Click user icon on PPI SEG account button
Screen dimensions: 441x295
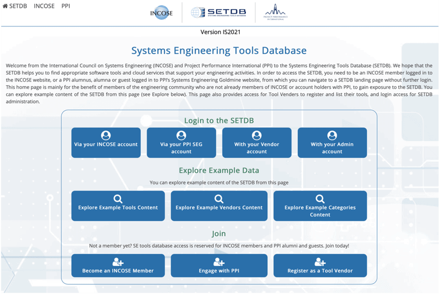(x=181, y=135)
